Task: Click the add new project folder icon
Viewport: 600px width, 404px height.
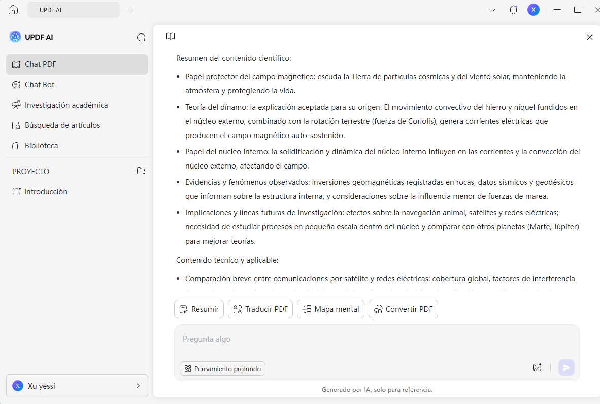Action: (141, 171)
